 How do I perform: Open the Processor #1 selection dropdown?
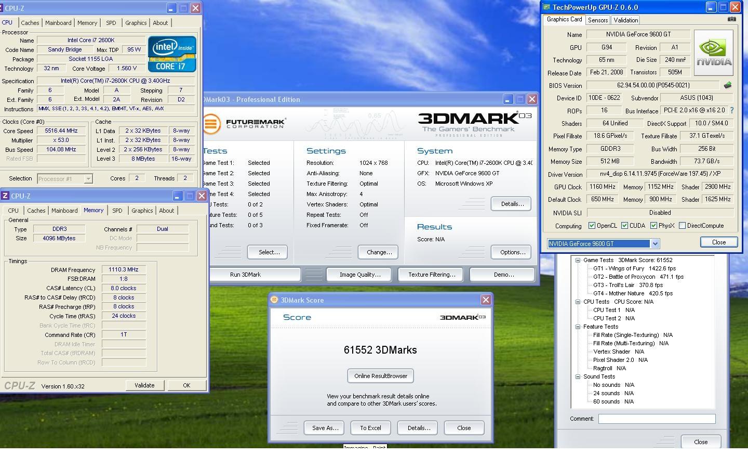click(x=88, y=178)
